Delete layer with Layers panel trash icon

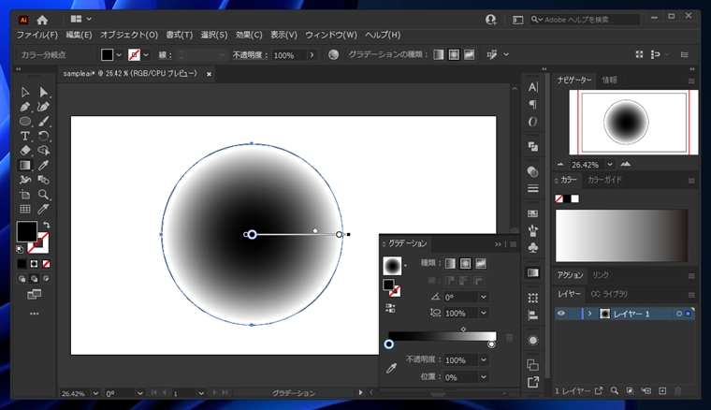click(678, 391)
